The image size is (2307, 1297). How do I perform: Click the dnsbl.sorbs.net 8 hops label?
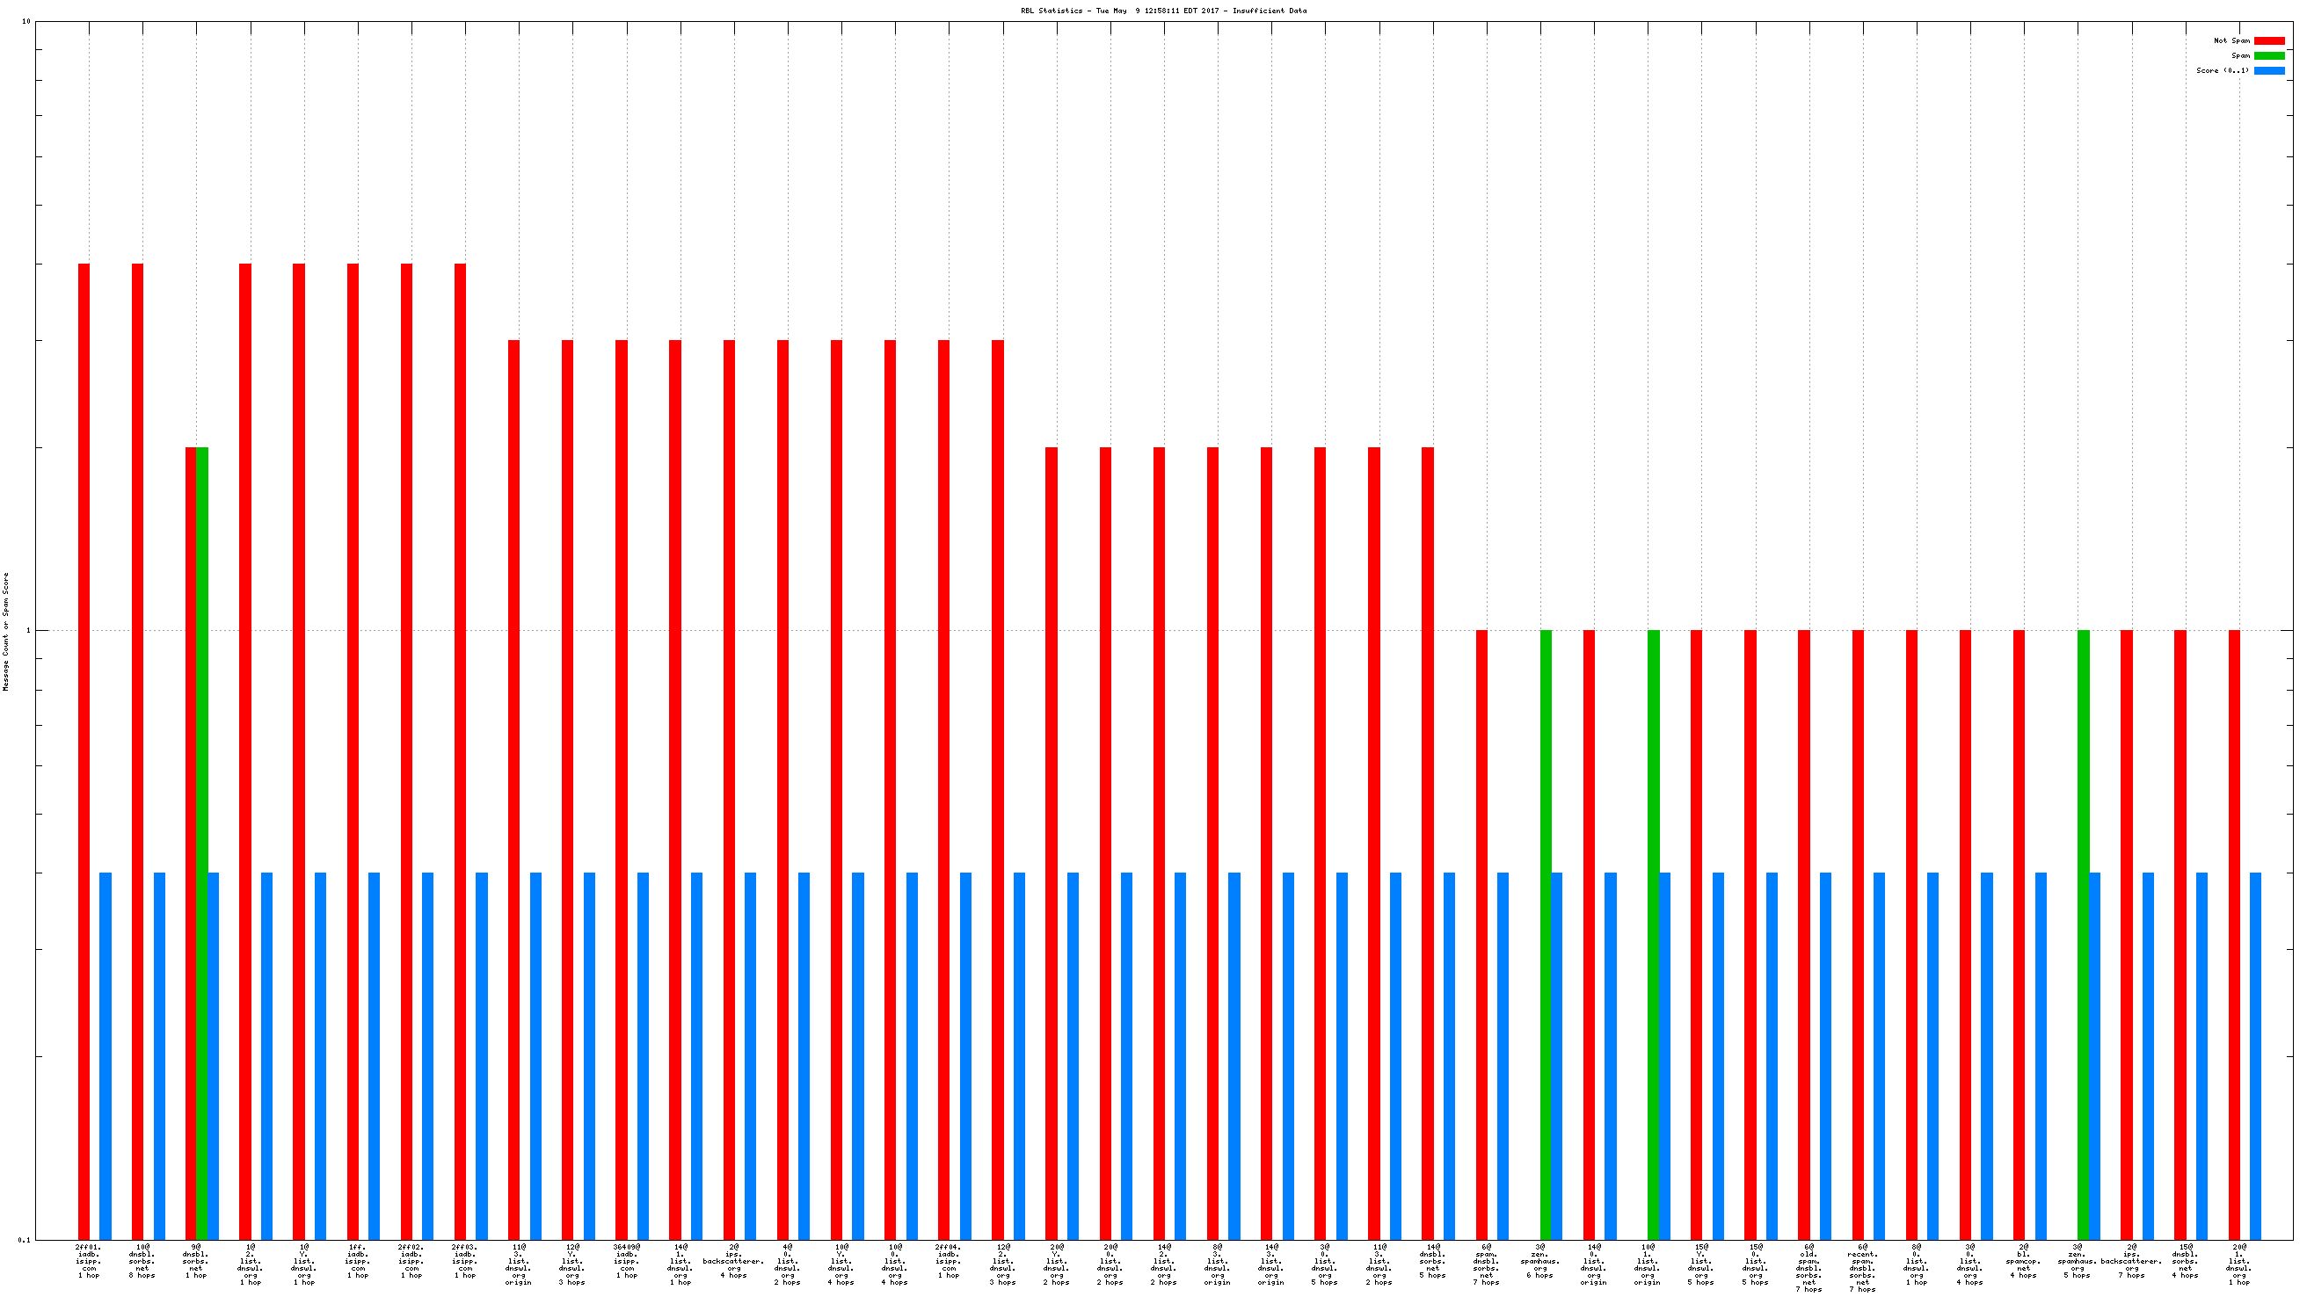pyautogui.click(x=142, y=1260)
